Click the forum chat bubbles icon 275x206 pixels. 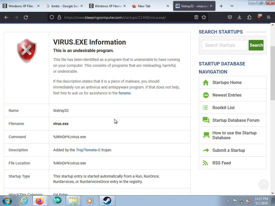point(206,120)
